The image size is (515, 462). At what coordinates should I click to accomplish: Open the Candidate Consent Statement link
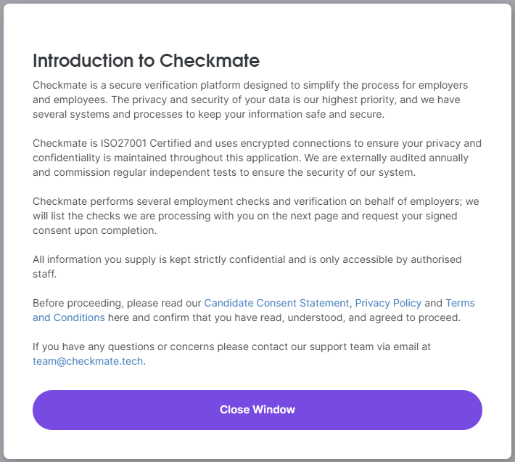click(x=276, y=303)
